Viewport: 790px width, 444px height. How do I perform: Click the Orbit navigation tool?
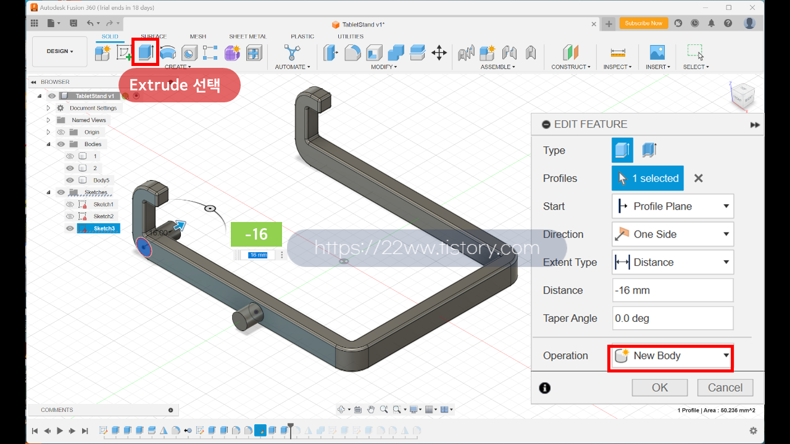(x=341, y=409)
